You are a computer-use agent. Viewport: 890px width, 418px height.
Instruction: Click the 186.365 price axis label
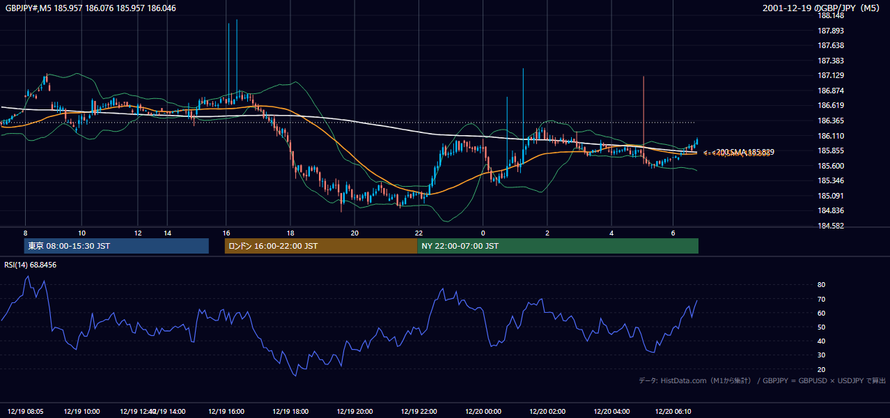coord(831,121)
